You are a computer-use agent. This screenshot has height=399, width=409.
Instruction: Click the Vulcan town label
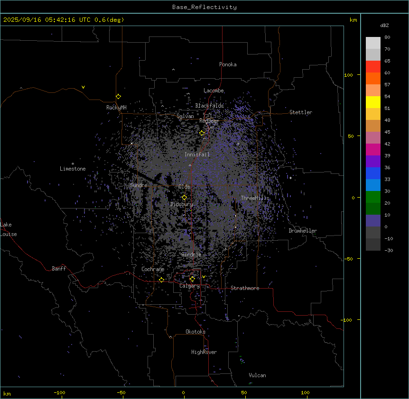(258, 375)
